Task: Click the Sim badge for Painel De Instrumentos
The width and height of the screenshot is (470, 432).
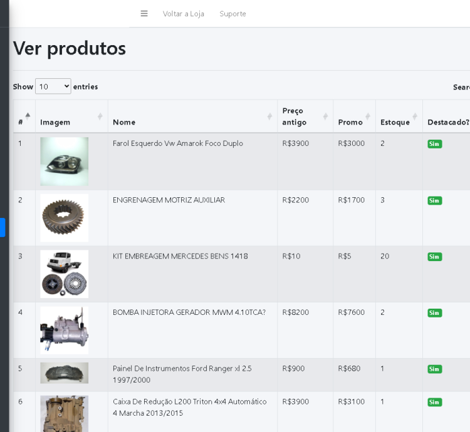Action: coord(435,369)
